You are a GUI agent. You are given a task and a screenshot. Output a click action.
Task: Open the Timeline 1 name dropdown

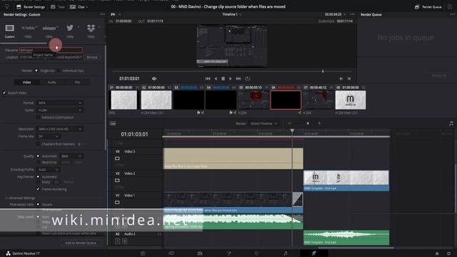pos(232,14)
